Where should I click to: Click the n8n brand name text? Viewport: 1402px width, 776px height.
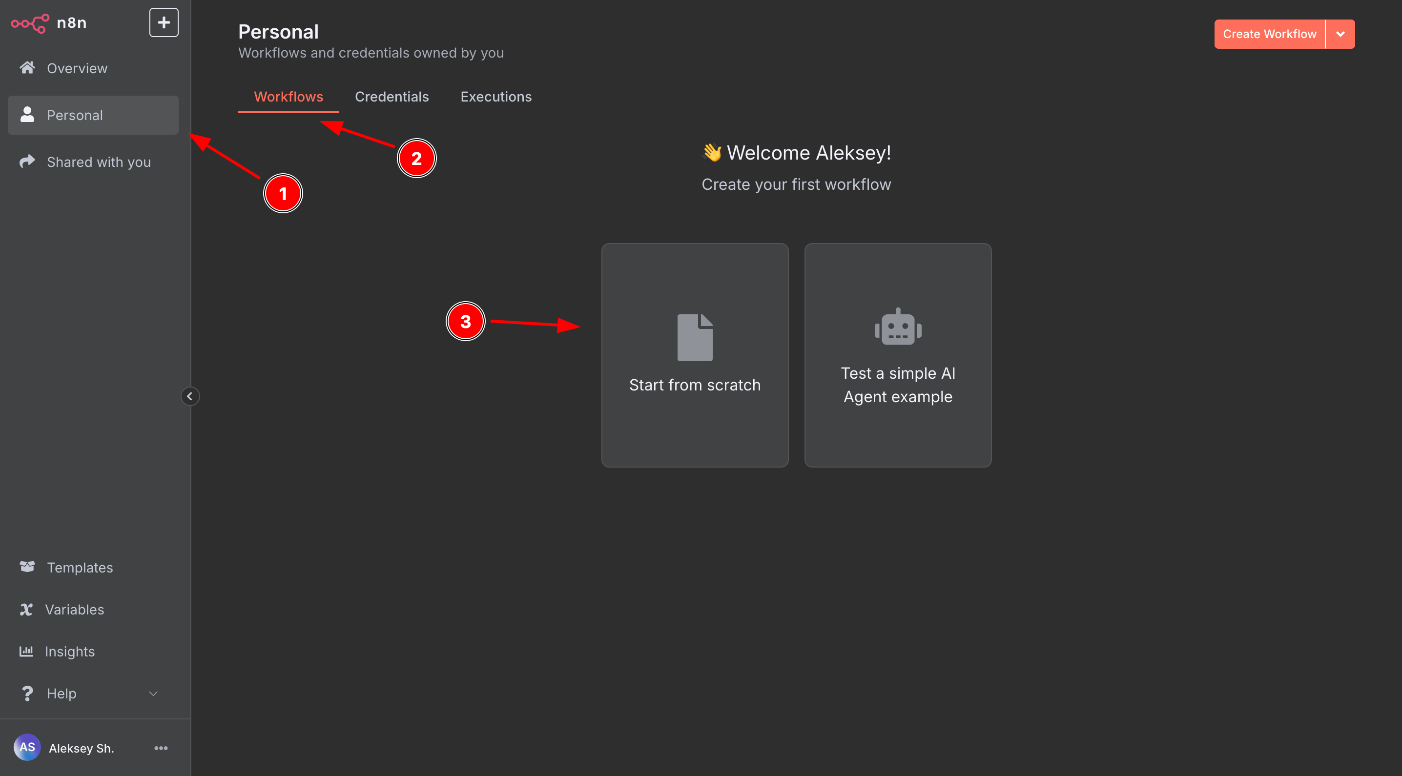tap(71, 23)
